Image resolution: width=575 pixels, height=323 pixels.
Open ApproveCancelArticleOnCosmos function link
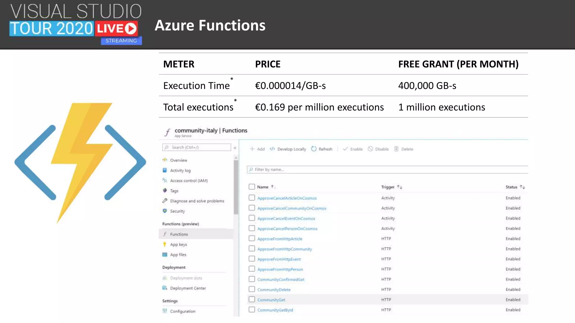287,198
